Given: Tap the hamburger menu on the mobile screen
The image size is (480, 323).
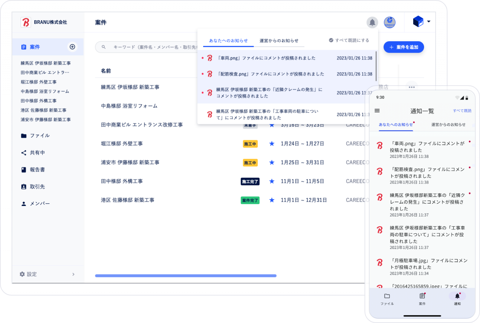Looking at the screenshot, I should point(377,111).
